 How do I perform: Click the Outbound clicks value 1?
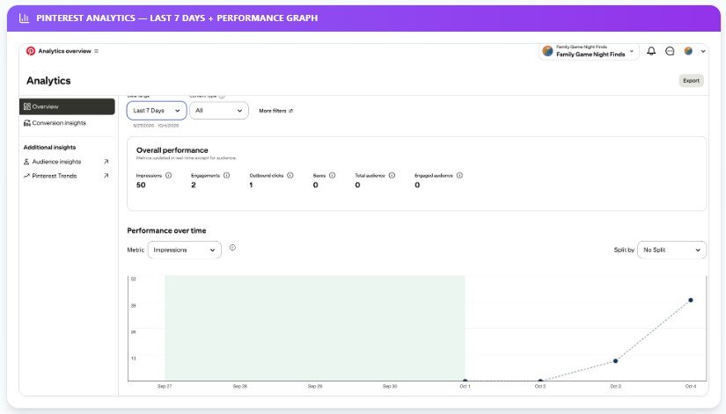pos(251,185)
